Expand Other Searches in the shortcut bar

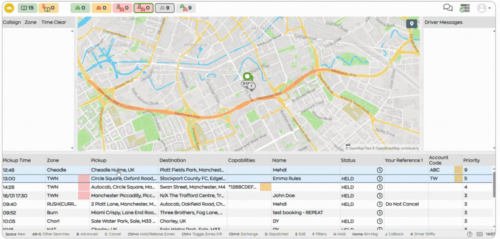pos(51,234)
